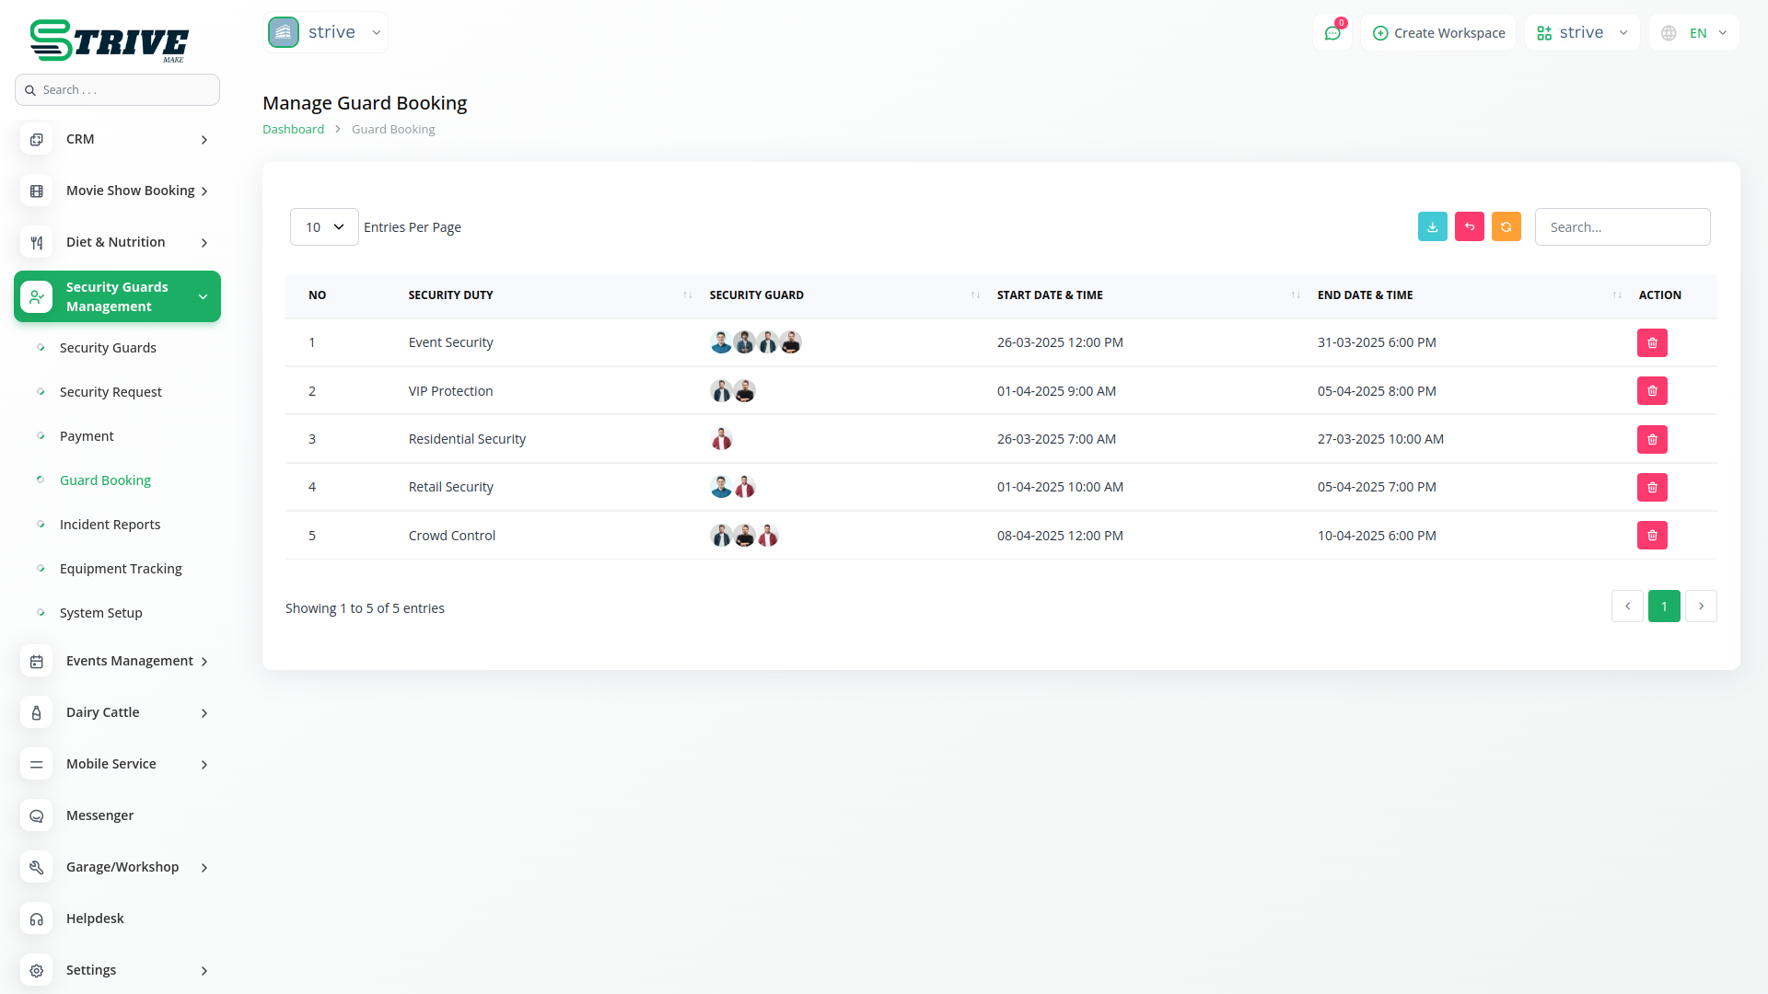Delete the Event Security booking

[1652, 342]
